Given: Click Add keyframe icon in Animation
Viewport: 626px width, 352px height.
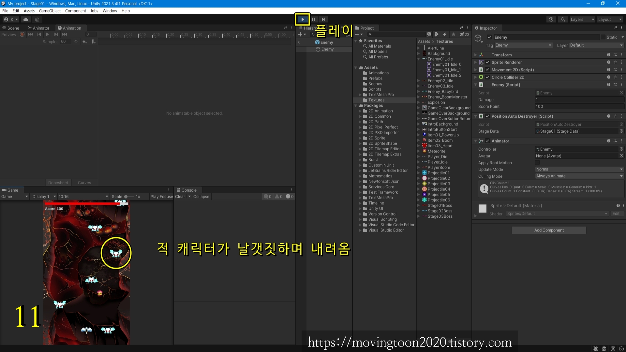Looking at the screenshot, I should click(x=84, y=42).
